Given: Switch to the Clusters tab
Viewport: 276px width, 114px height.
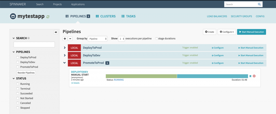Looking at the screenshot, I should [x=106, y=16].
